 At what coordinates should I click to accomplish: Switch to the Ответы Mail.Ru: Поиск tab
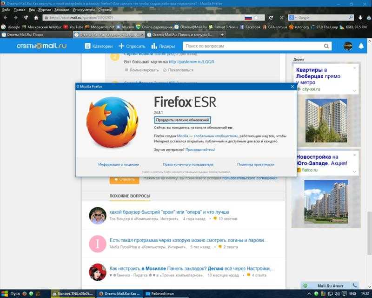[36, 35]
